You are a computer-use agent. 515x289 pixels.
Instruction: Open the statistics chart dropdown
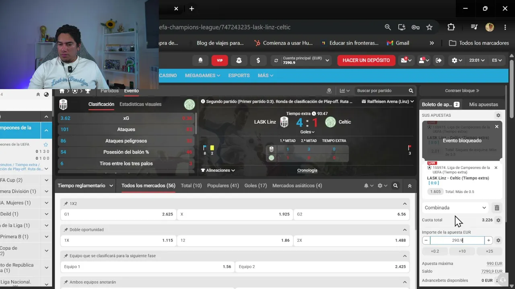coord(345,91)
